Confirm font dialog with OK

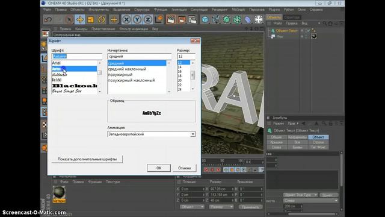159,168
